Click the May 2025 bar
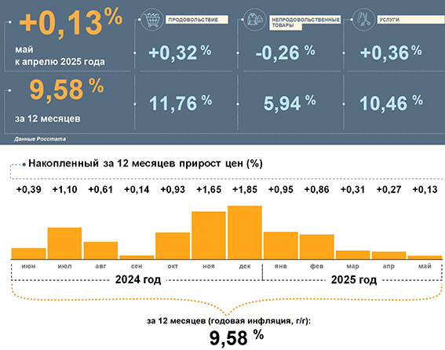Image resolution: width=445 pixels, height=350 pixels. click(425, 257)
